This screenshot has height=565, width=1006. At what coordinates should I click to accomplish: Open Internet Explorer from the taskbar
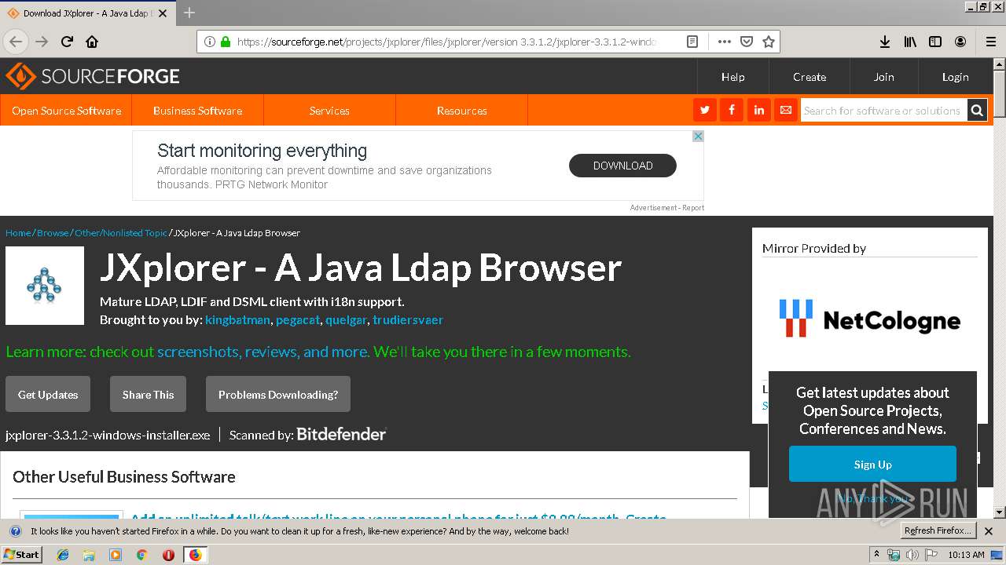click(x=63, y=555)
